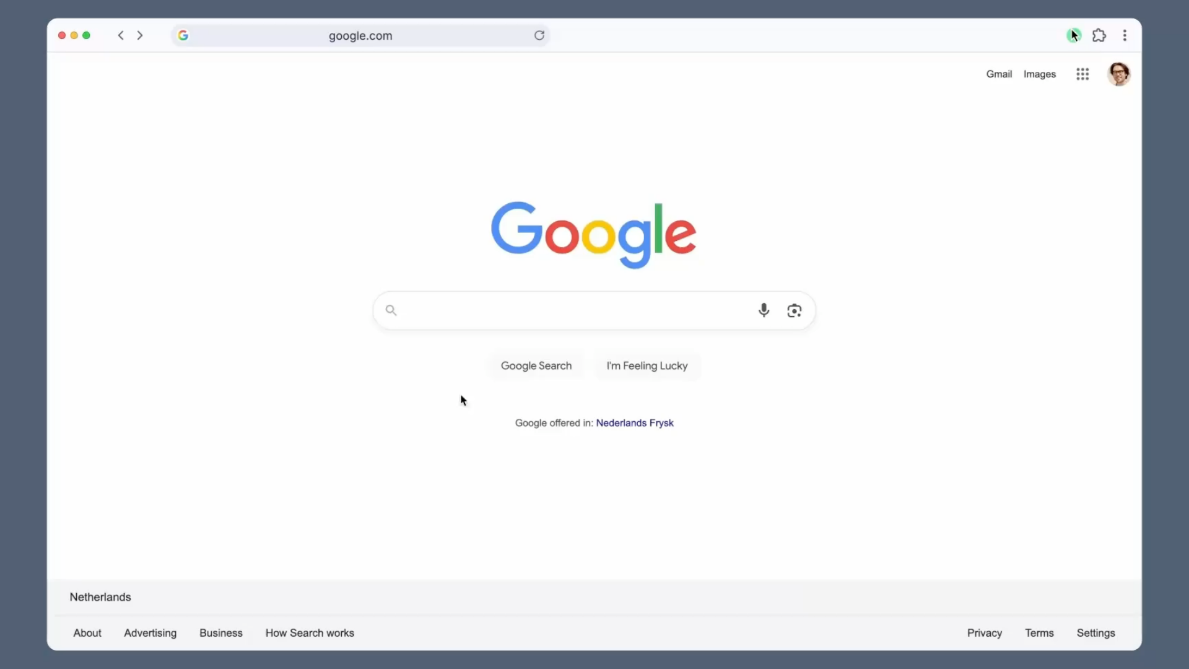This screenshot has height=669, width=1189.
Task: Open the Images link
Action: pos(1040,74)
